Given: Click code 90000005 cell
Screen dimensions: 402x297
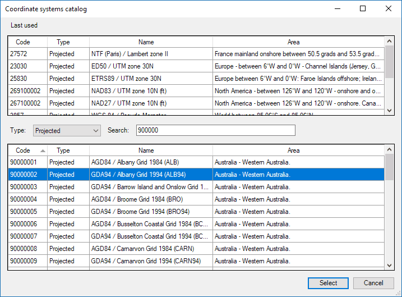Looking at the screenshot, I should click(27, 212).
